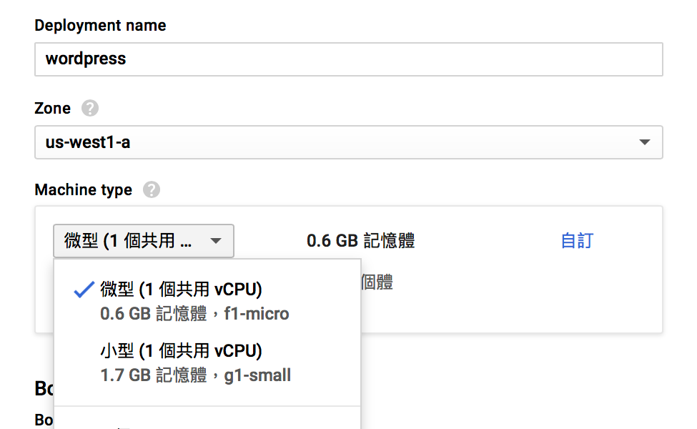Click the "Machine type" label
The width and height of the screenshot is (697, 429).
tap(83, 190)
